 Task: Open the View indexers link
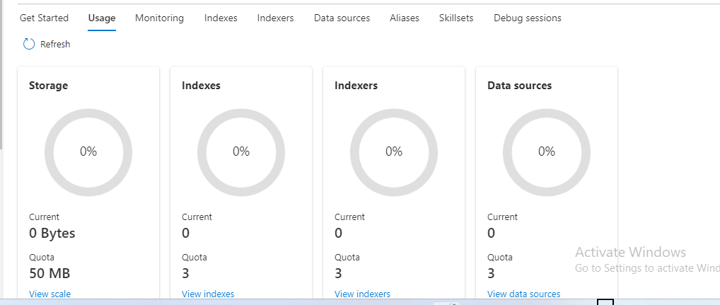pos(362,294)
